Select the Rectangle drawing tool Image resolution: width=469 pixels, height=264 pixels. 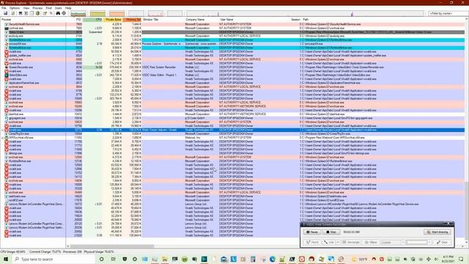351,242
